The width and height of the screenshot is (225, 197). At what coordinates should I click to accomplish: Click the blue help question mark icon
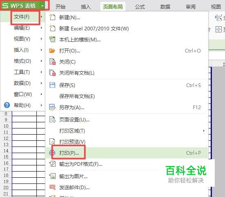[x=7, y=105]
